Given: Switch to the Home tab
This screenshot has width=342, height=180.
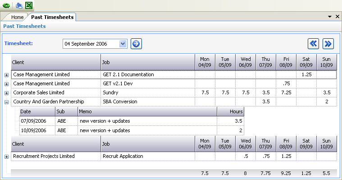Looking at the screenshot, I should pos(17,17).
